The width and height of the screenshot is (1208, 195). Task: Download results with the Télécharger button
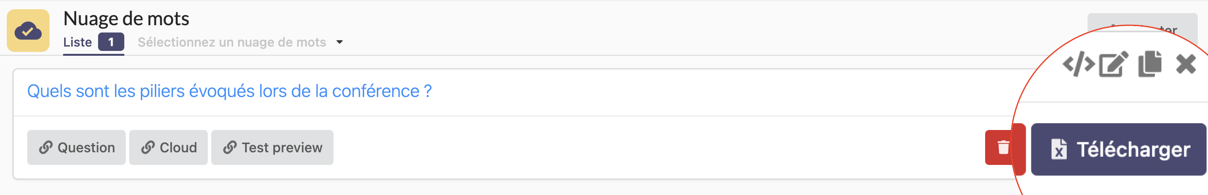[x=1119, y=149]
